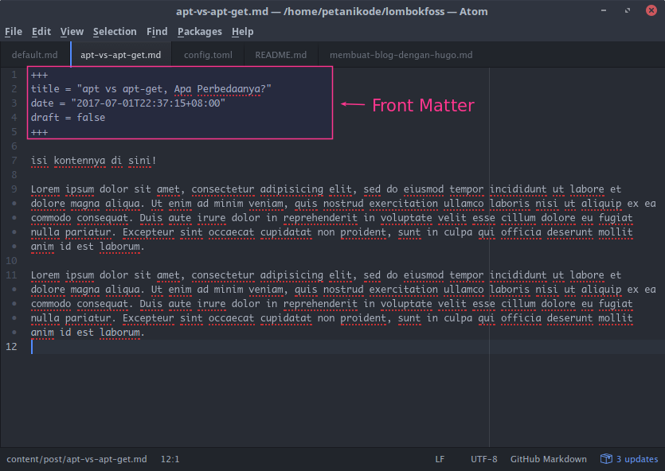Viewport: 665px width, 471px height.
Task: Open the Edit menu
Action: 41,31
